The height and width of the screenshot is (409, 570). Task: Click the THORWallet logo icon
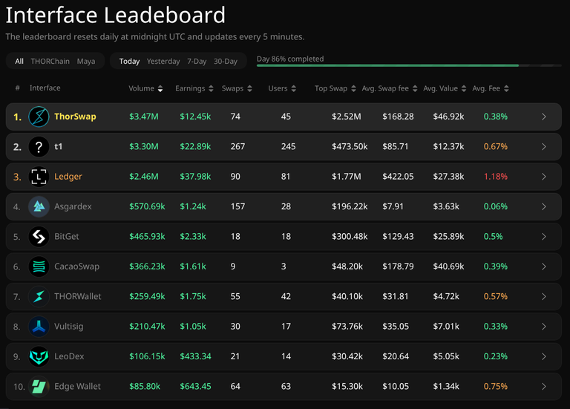pos(39,297)
